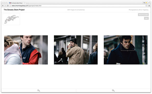Open the photo of the man in the navy coat

pos(126,50)
